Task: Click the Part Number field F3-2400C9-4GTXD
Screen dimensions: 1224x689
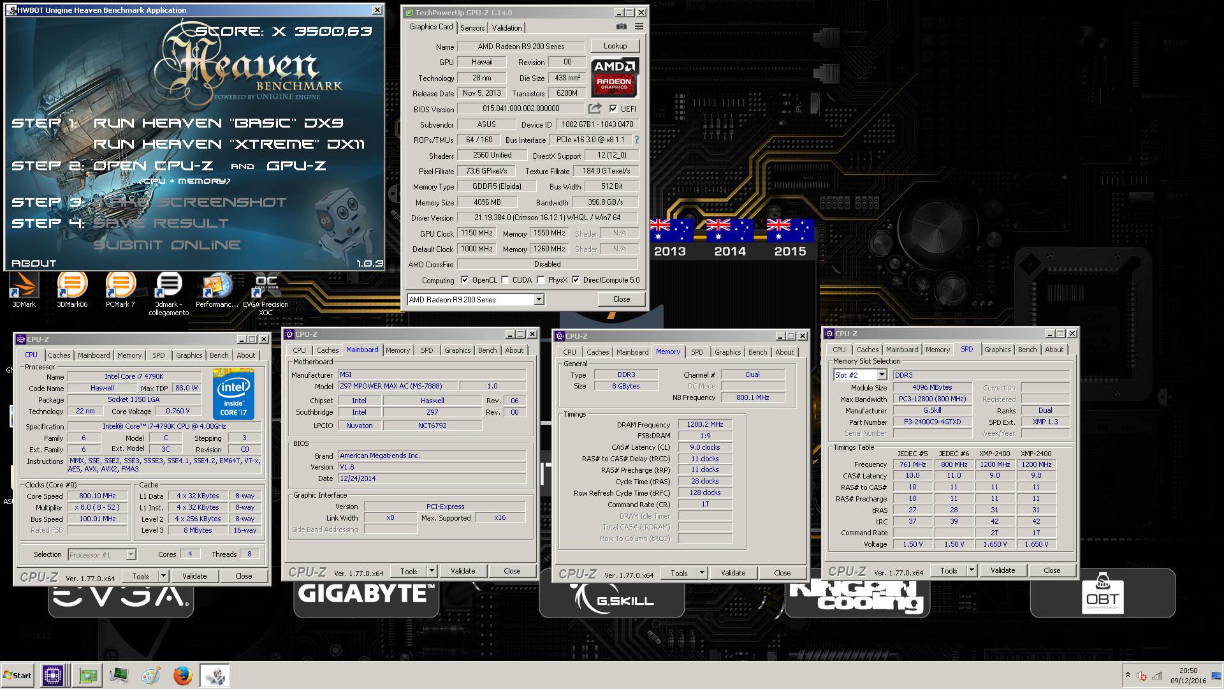Action: click(932, 422)
